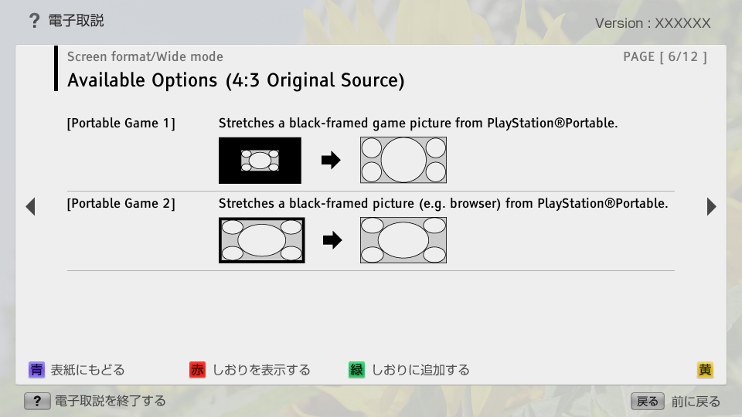Viewport: 742px width, 417px height.
Task: Click the left page navigation arrow
Action: pos(30,207)
